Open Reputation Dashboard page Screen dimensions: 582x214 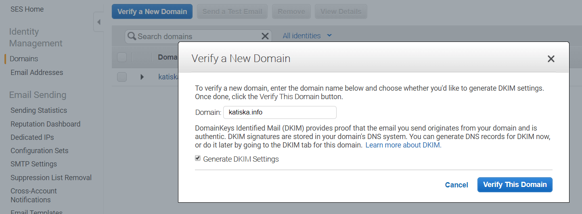(x=45, y=124)
